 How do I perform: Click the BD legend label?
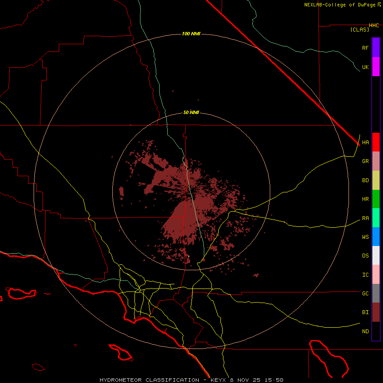pos(365,180)
